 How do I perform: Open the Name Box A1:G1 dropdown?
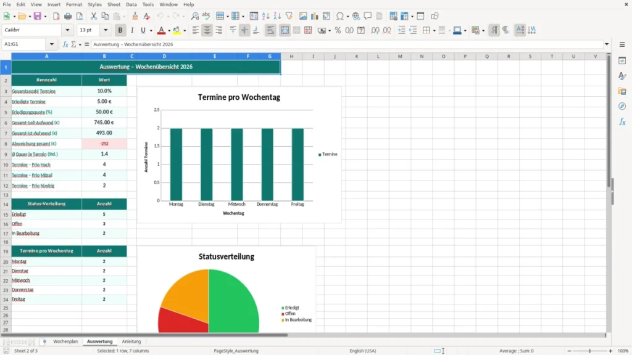tap(52, 44)
